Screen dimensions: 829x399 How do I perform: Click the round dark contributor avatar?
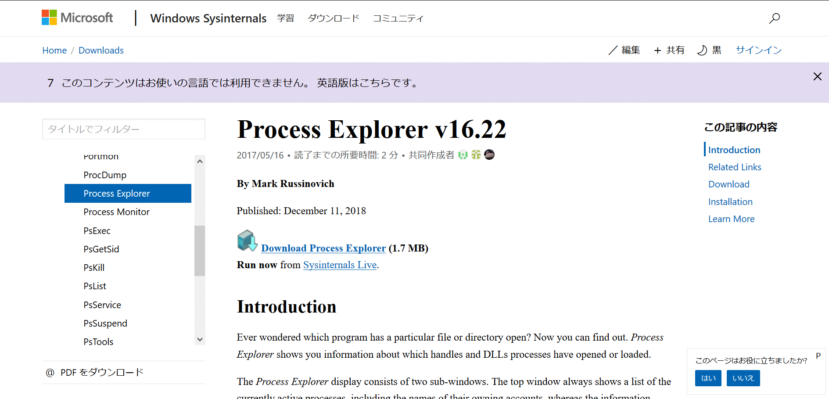click(x=489, y=155)
